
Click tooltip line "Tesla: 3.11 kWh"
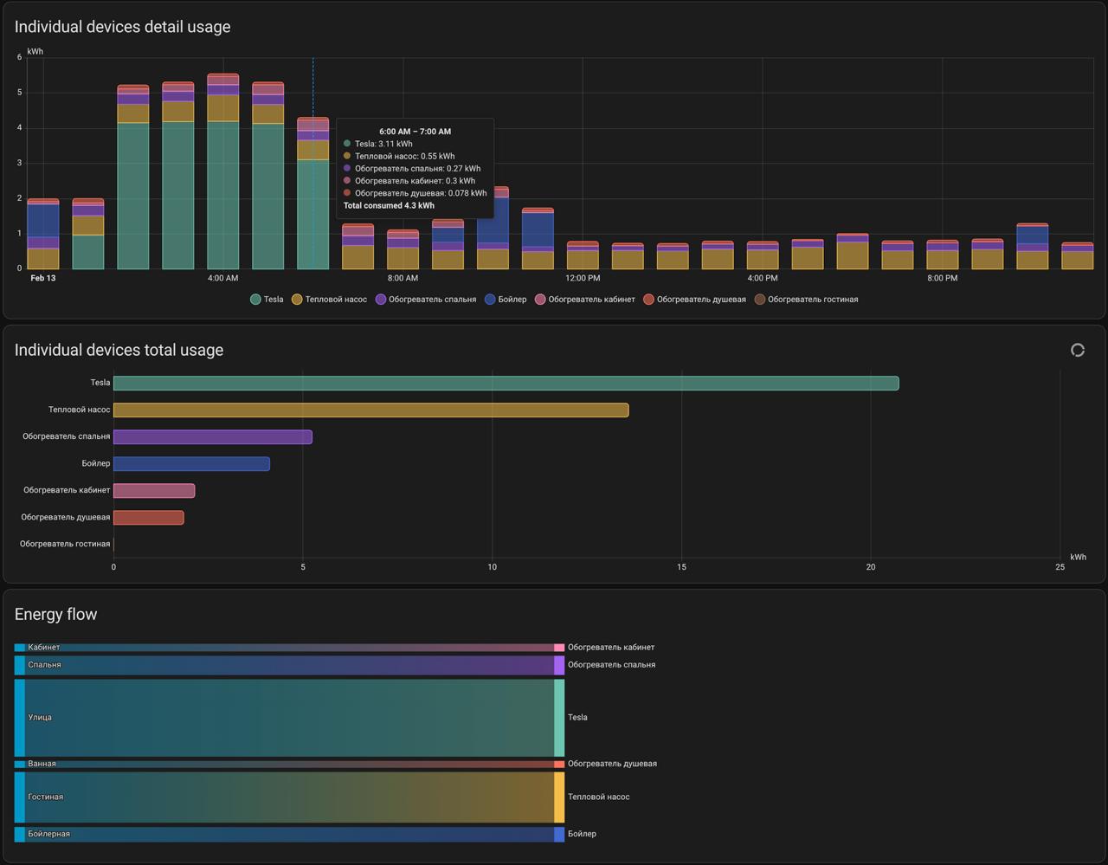tap(383, 144)
